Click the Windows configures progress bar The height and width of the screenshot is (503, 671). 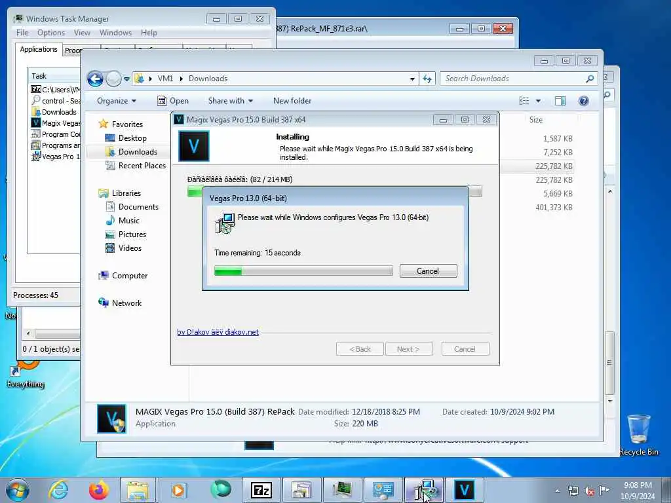[303, 270]
